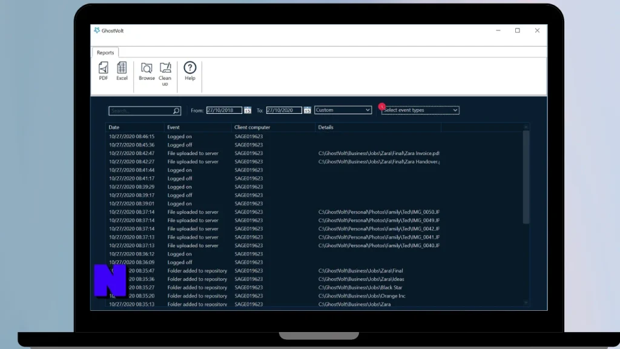
Task: Click the search magnifier icon
Action: 176,111
